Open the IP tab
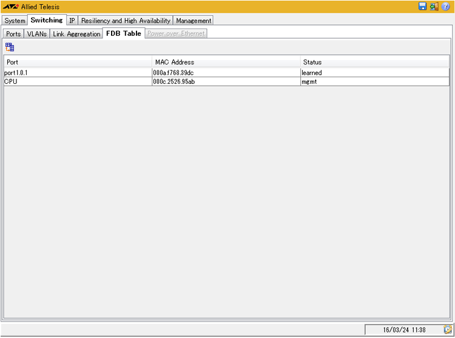Viewport: 455px width, 338px height. [x=72, y=21]
